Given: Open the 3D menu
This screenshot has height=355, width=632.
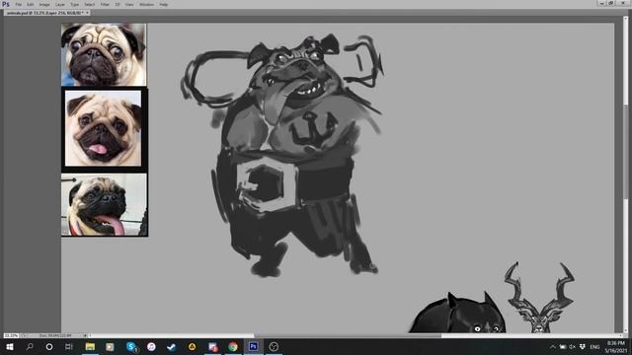Looking at the screenshot, I should (118, 4).
